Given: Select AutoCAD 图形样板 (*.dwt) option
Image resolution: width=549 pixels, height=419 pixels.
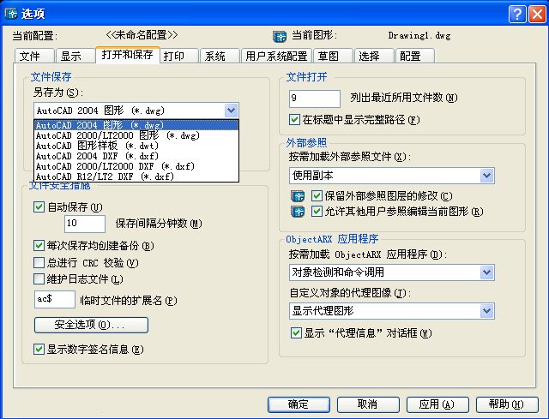Looking at the screenshot, I should [136, 146].
